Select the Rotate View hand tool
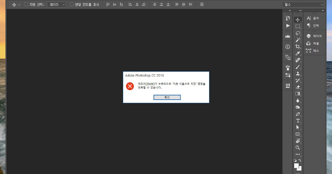The height and width of the screenshot is (174, 332). [x=298, y=141]
